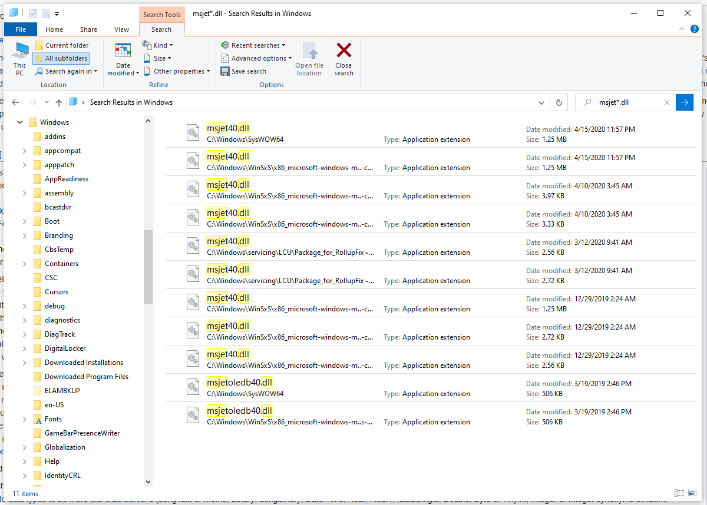707x505 pixels.
Task: Switch to the Home ribbon tab
Action: point(54,29)
